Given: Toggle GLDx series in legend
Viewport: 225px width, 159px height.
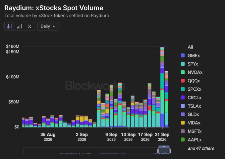Looking at the screenshot, I should tap(190, 115).
